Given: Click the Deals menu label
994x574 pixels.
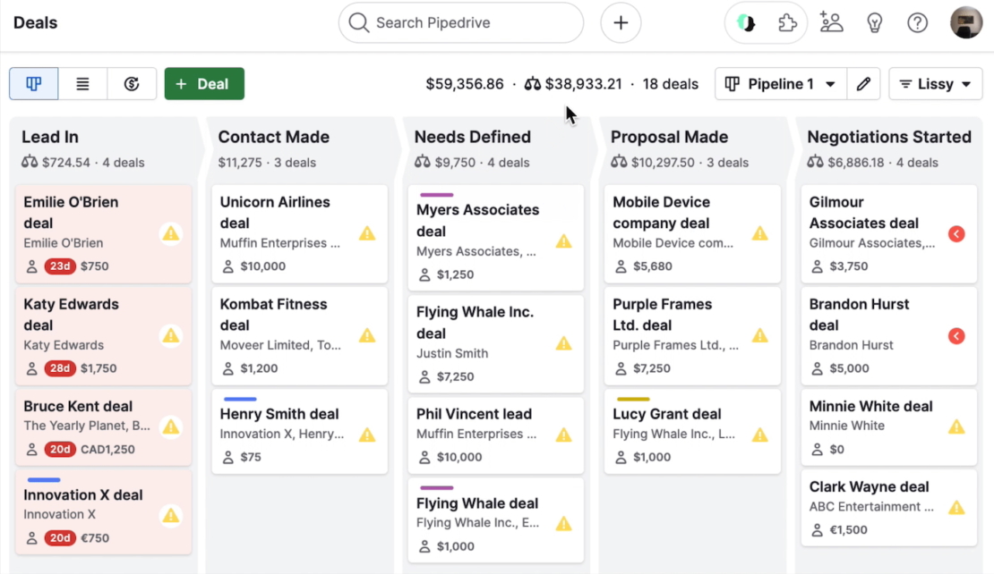Looking at the screenshot, I should 35,22.
